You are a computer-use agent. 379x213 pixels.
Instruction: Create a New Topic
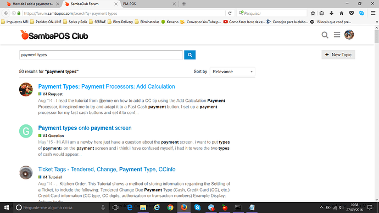click(338, 55)
